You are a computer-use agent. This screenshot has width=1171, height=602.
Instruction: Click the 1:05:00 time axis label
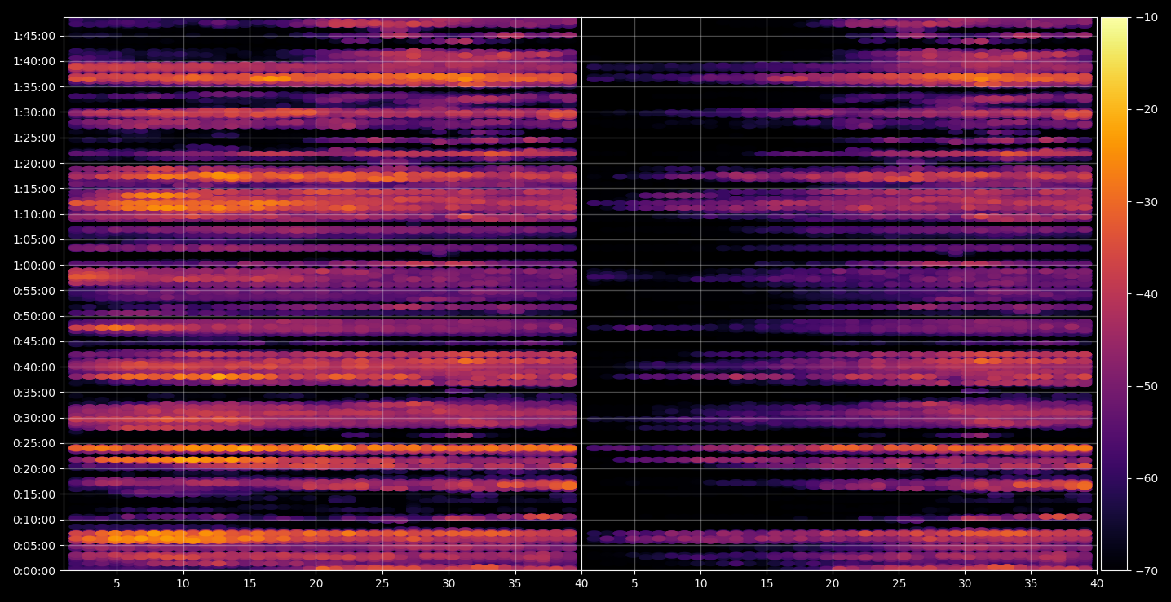34,239
